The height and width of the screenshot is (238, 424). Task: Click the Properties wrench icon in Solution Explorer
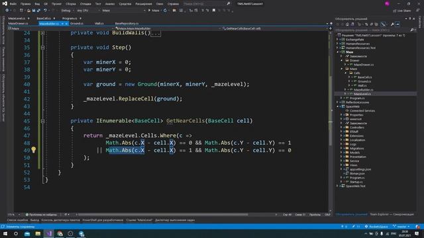click(x=392, y=24)
